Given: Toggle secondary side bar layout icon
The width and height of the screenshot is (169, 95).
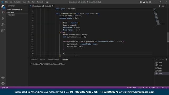Looking at the screenshot, I should coord(147,2).
